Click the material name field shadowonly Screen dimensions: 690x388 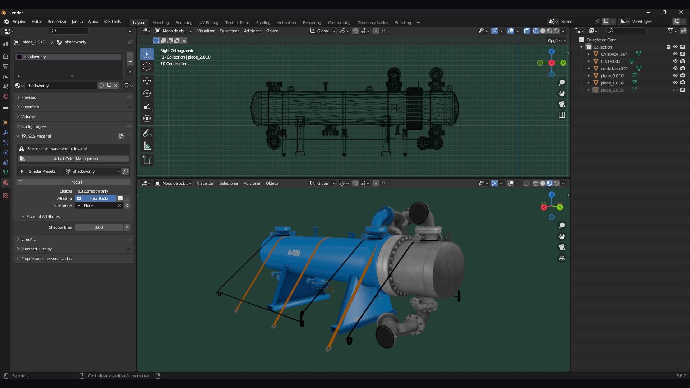point(61,86)
